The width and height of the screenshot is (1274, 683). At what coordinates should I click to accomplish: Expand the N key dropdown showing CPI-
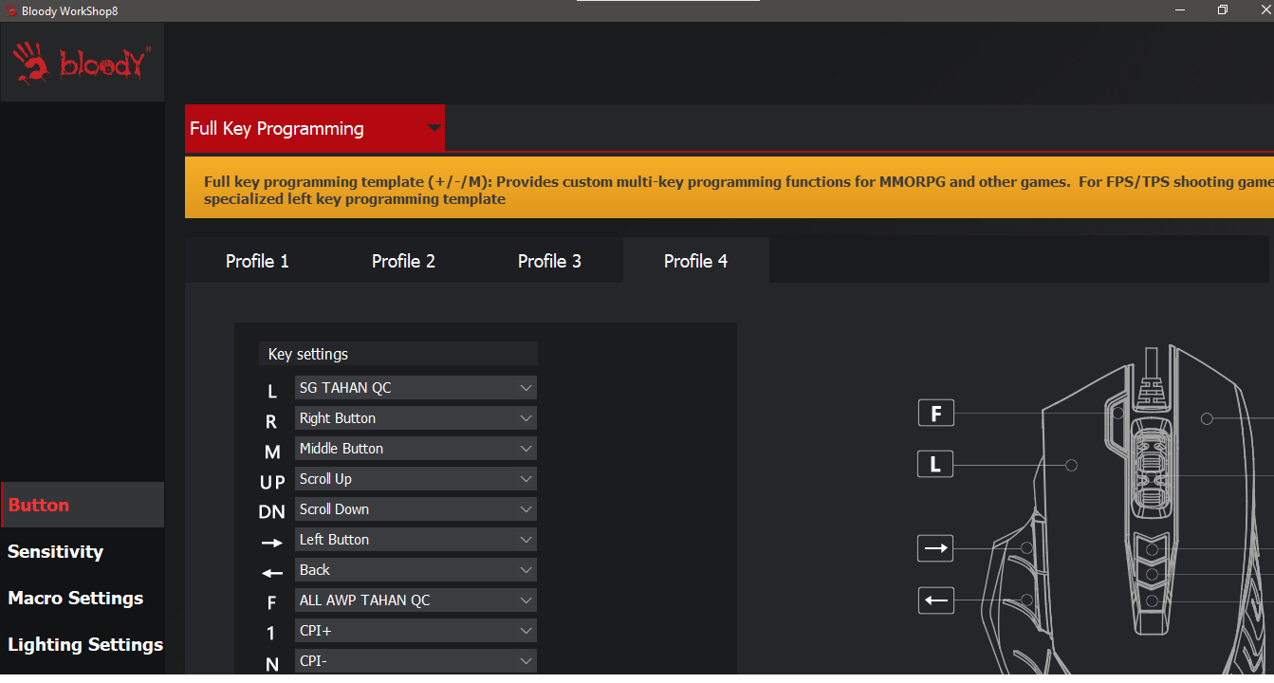[415, 661]
